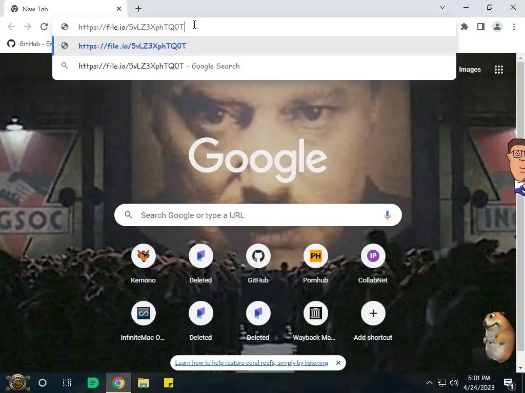
Task: Start voice search with the microphone
Action: pos(387,215)
